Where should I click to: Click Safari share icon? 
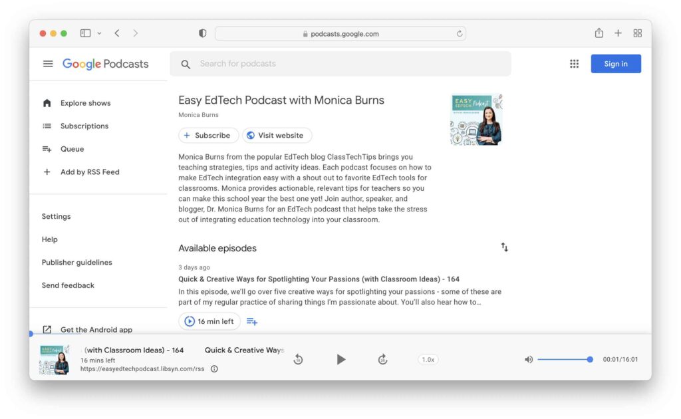(599, 33)
